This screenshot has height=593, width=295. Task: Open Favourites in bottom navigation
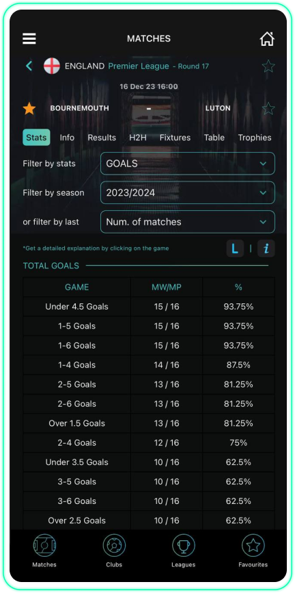pyautogui.click(x=253, y=551)
